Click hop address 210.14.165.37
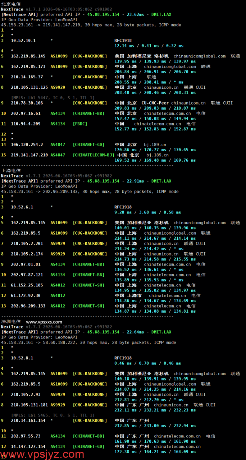 [x=27, y=77]
